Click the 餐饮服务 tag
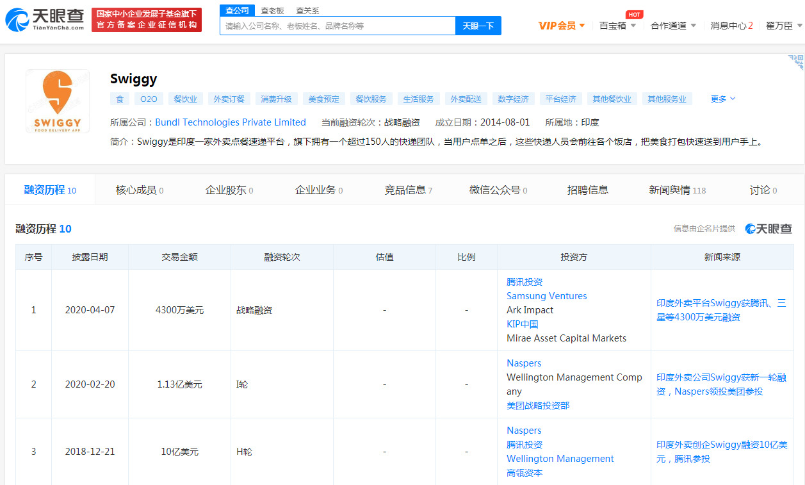 coord(371,99)
